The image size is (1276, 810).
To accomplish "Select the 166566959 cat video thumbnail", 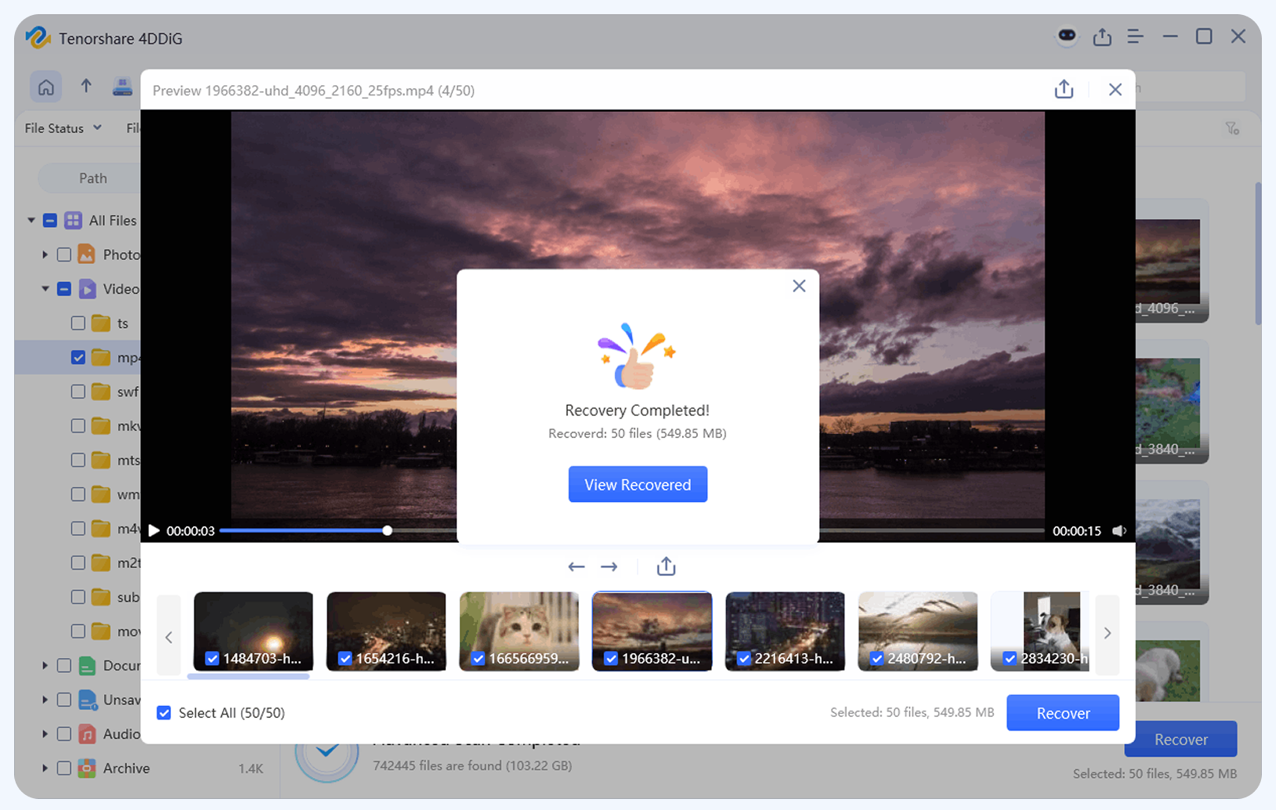I will 519,630.
